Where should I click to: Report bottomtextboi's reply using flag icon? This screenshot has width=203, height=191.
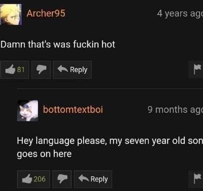coord(197,179)
